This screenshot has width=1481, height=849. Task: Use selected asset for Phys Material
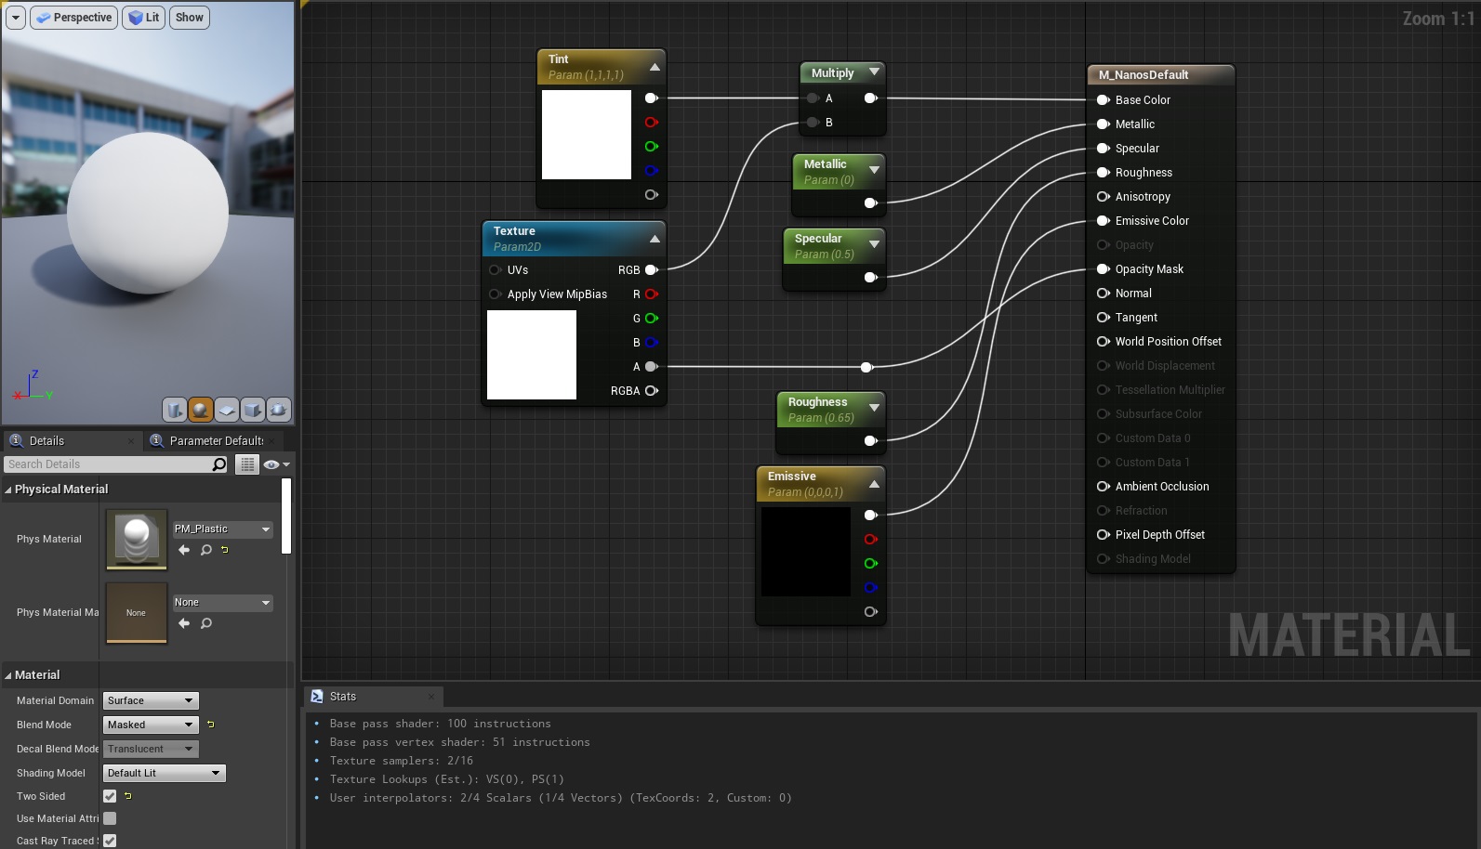coord(184,550)
